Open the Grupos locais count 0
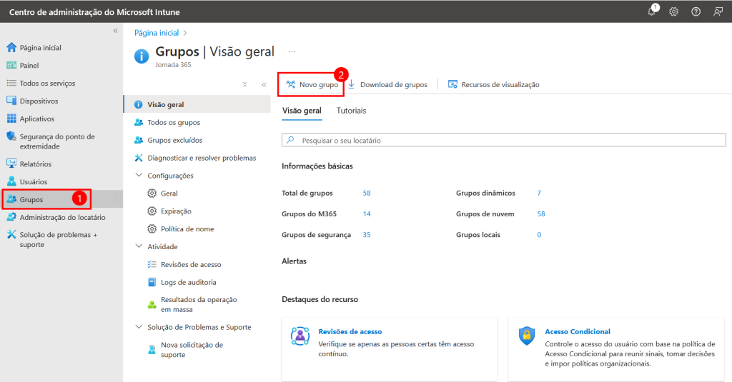The width and height of the screenshot is (732, 382). [x=539, y=235]
